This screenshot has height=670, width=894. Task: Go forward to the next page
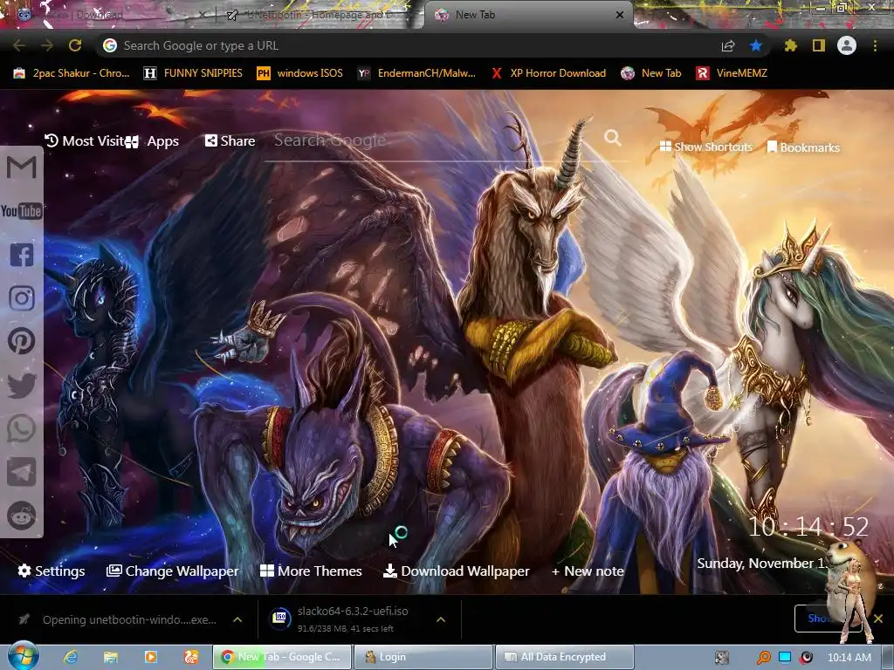[x=47, y=45]
